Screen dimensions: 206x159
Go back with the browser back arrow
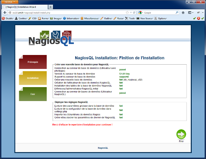(5, 13)
